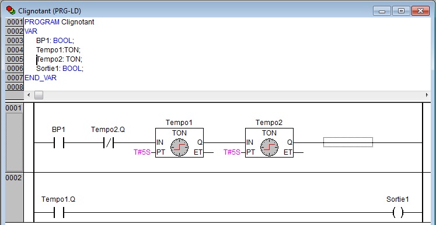Click the T#5S preset value of Tempo2

[232, 152]
